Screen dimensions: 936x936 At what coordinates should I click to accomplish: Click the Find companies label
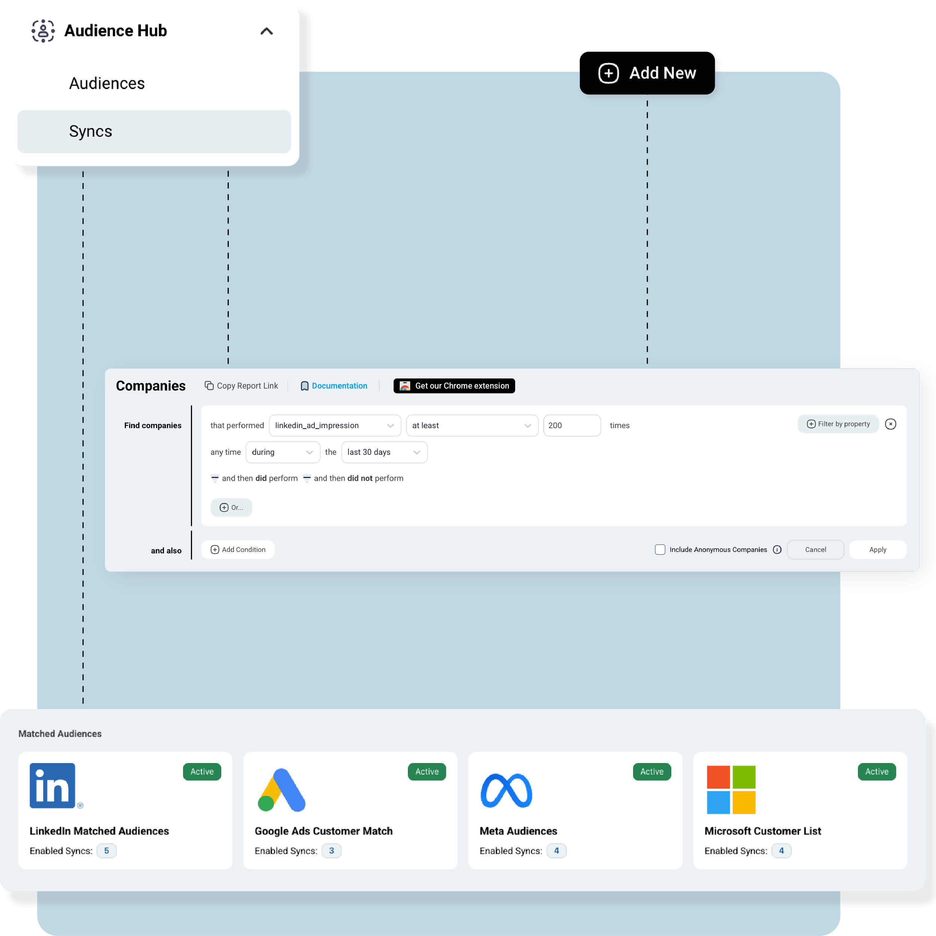click(153, 425)
